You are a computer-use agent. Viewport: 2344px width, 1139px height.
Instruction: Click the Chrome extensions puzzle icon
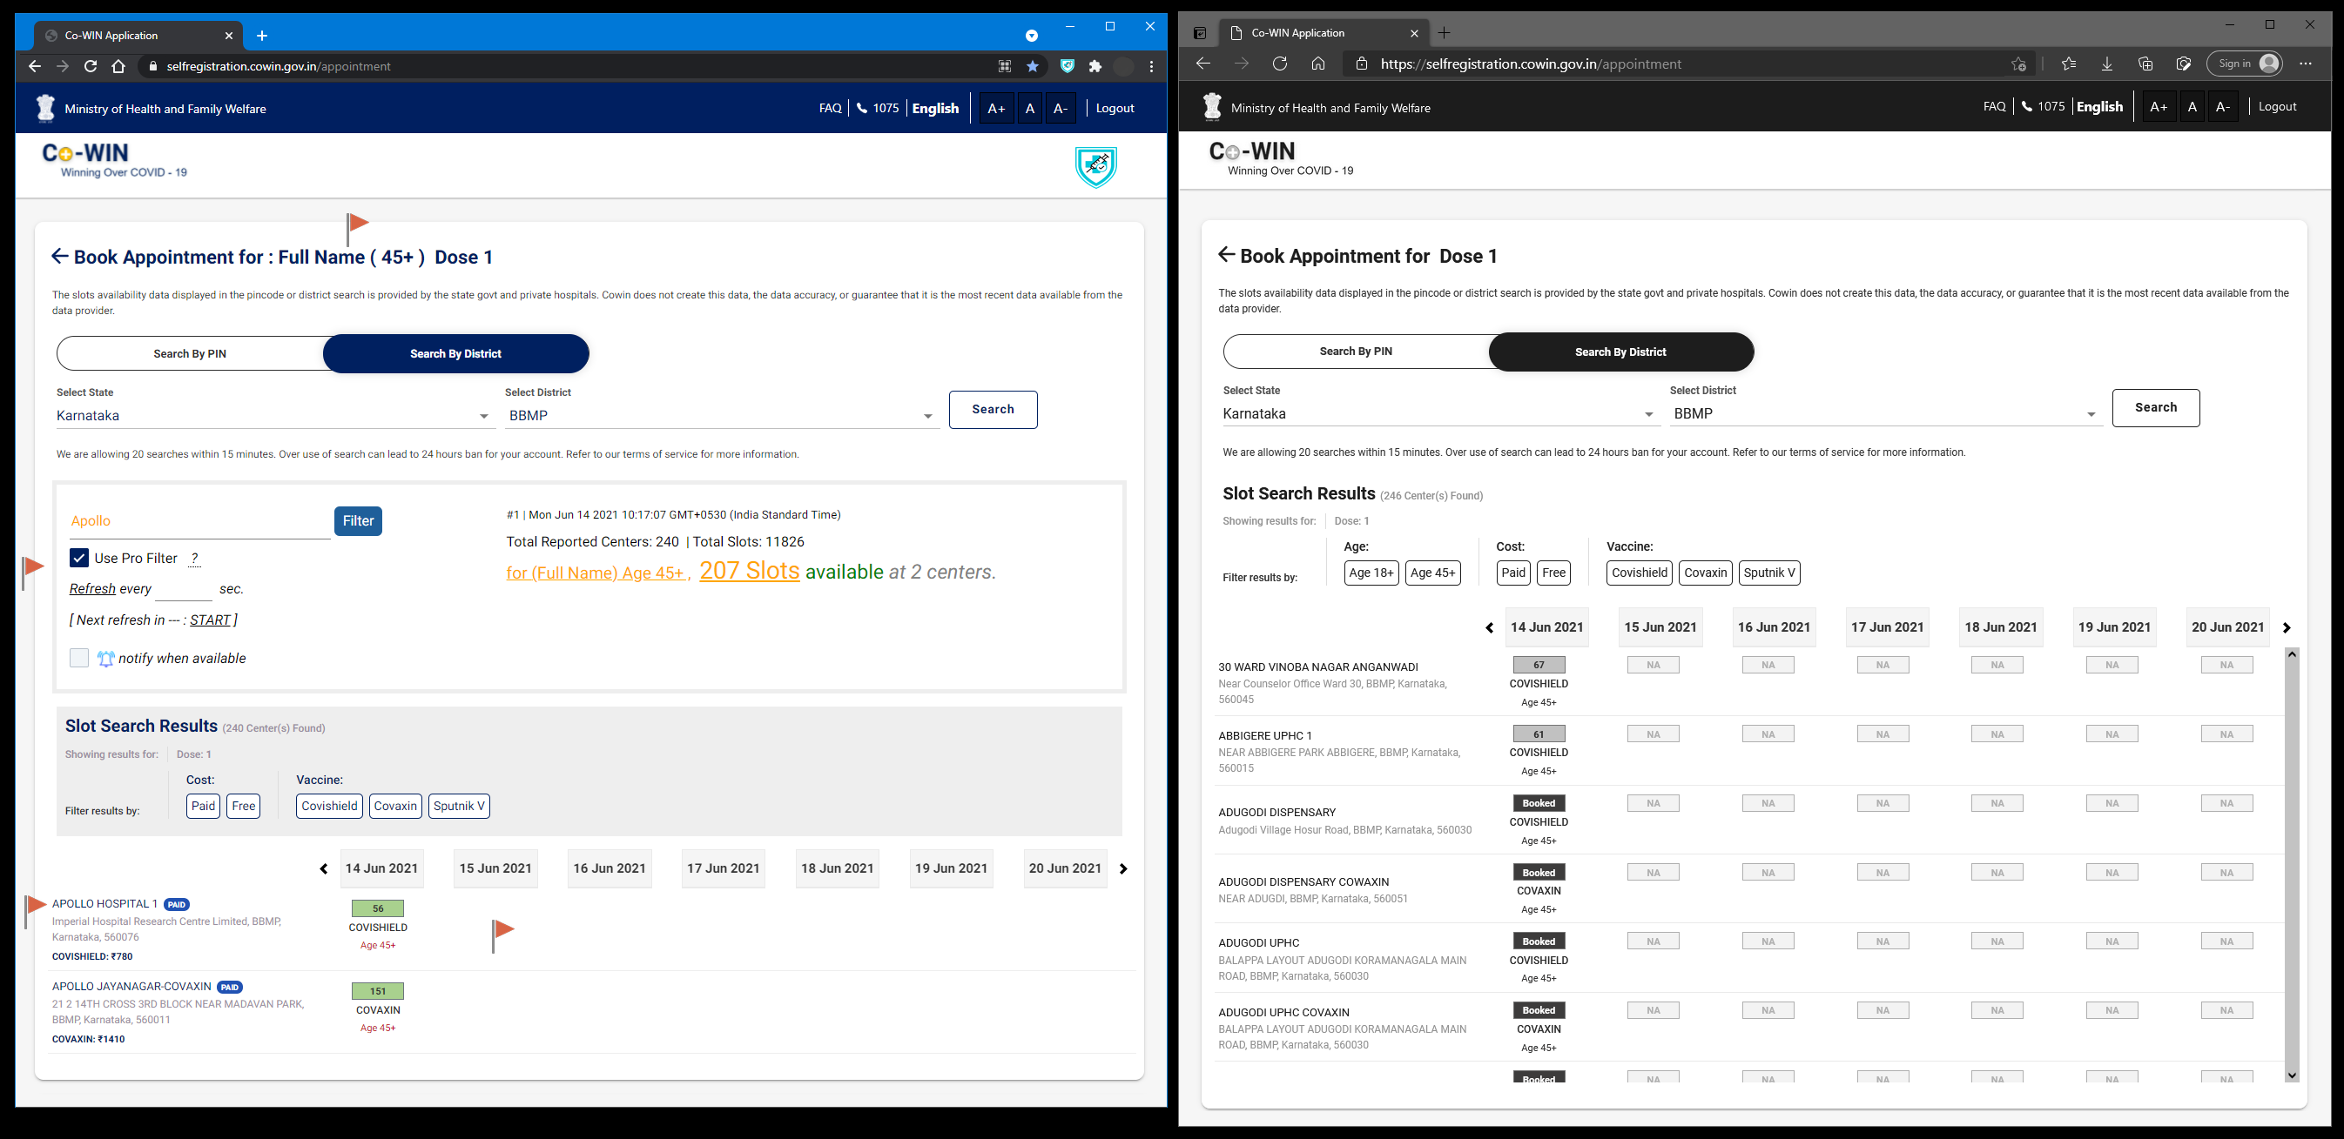click(x=1095, y=66)
